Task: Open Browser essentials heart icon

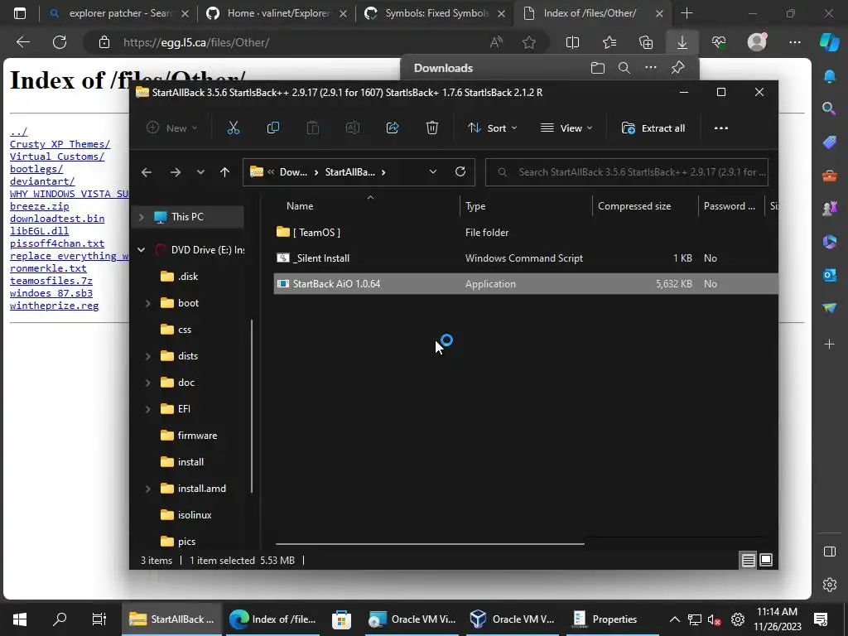Action: pos(719,42)
